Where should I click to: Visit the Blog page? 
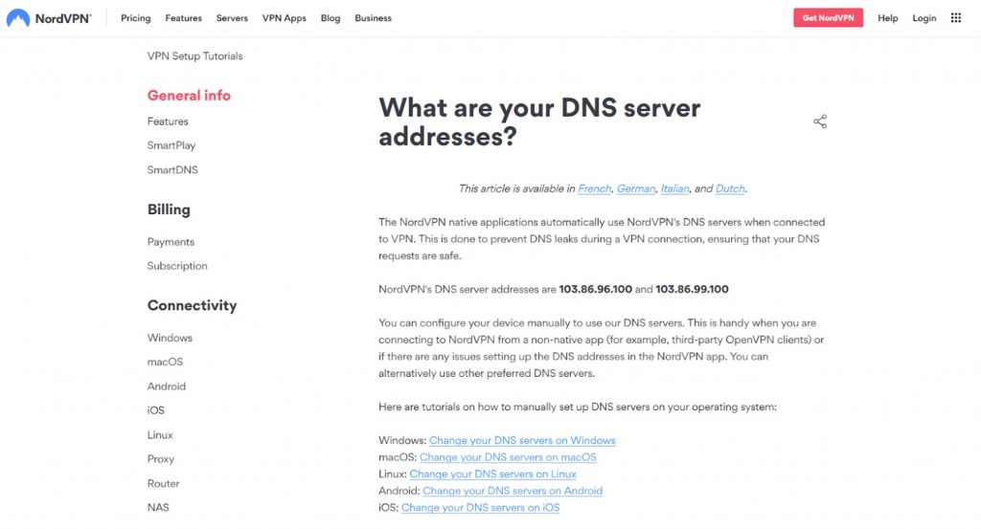331,18
